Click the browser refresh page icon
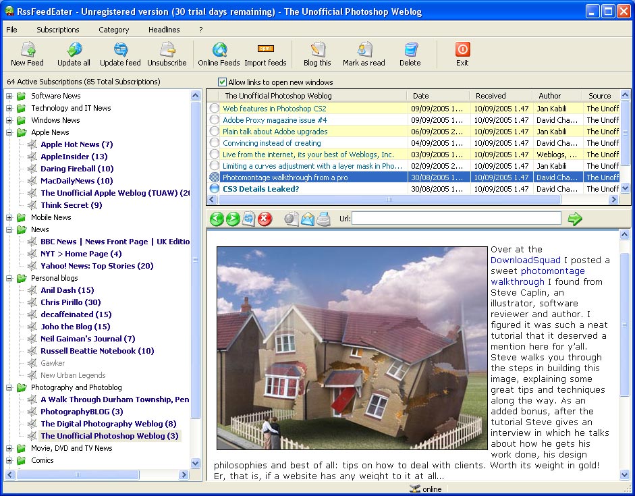The width and height of the screenshot is (635, 496). (x=248, y=219)
